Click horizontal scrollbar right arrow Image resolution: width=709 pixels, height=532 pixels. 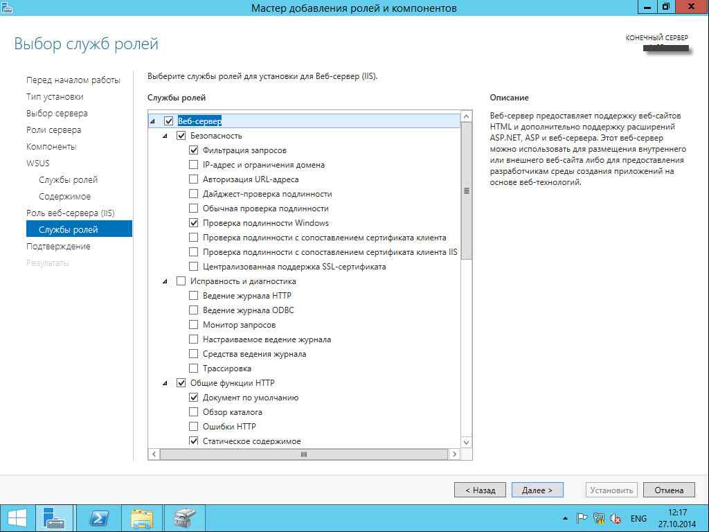click(x=454, y=454)
